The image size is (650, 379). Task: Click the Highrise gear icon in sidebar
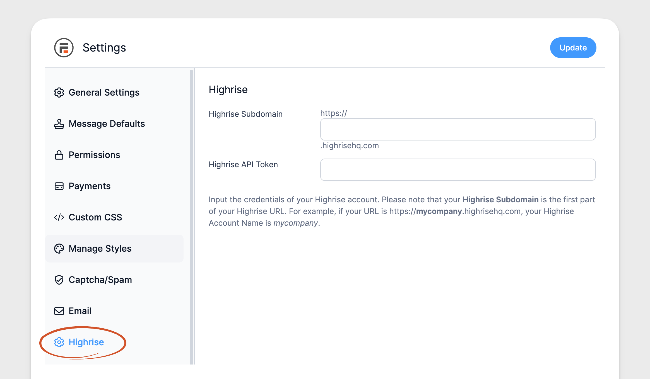(x=59, y=342)
